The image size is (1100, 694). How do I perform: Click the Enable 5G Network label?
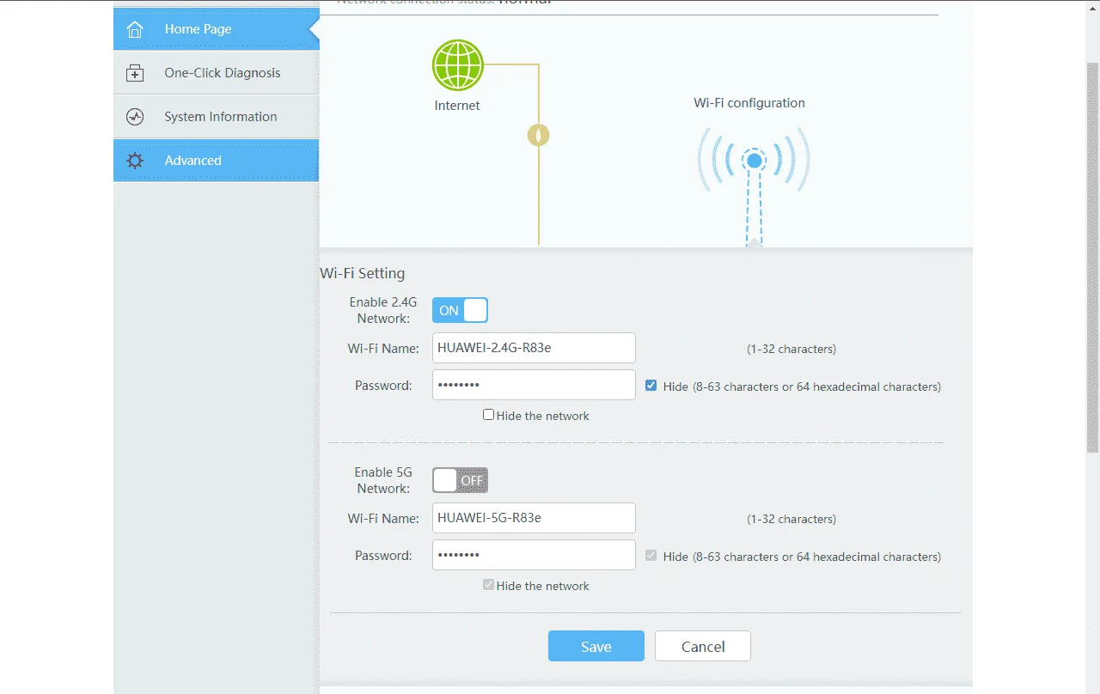pos(383,480)
